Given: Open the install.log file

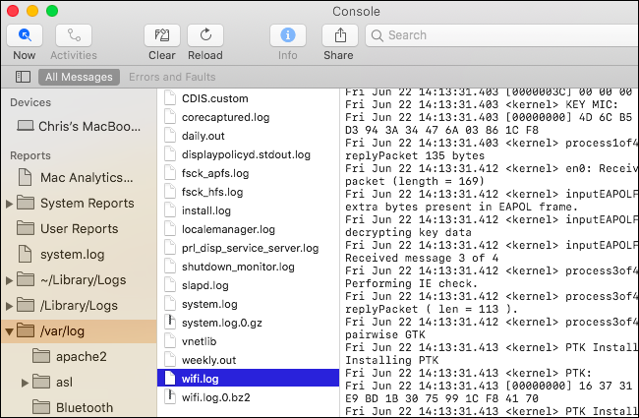Looking at the screenshot, I should [207, 210].
